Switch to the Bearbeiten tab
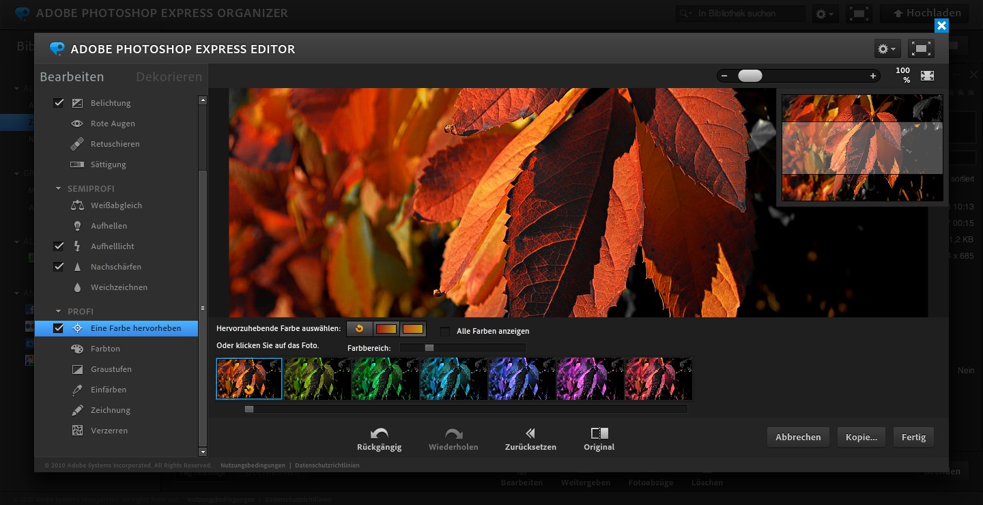983x505 pixels. pos(72,77)
